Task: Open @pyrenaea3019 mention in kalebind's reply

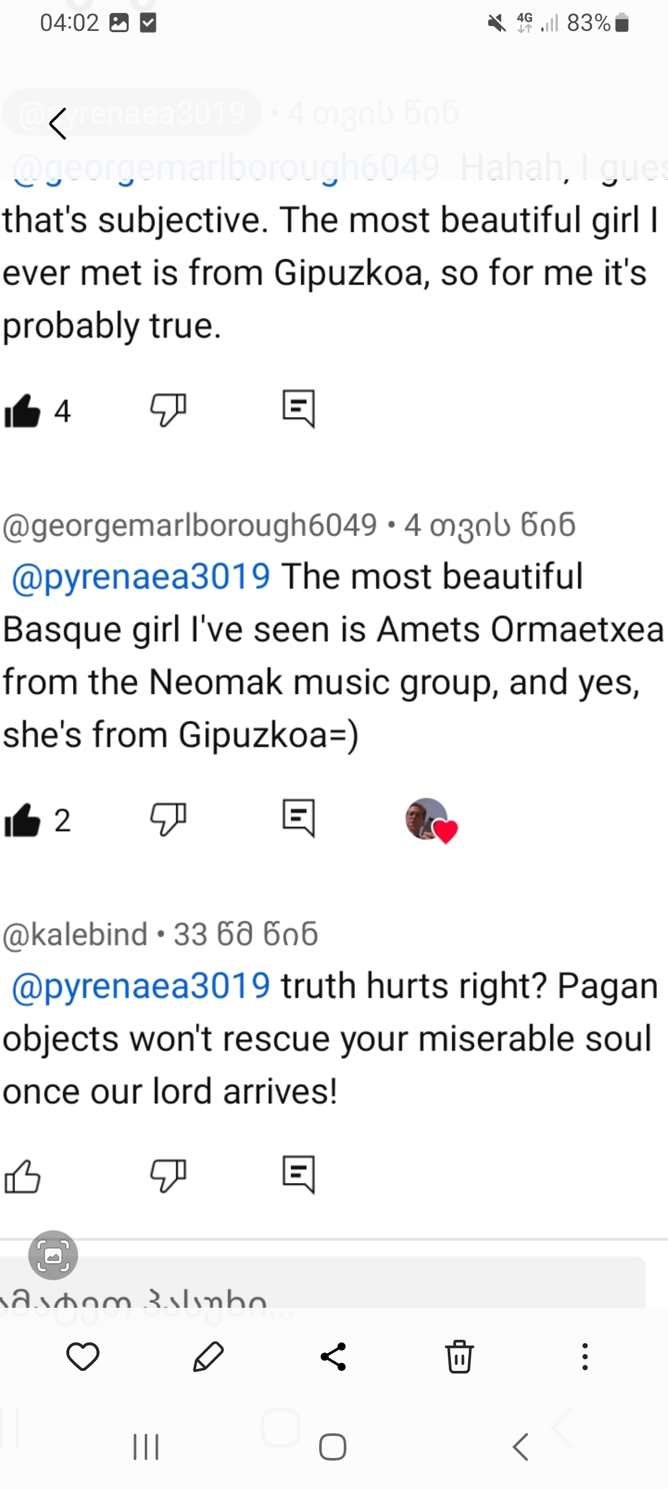Action: click(141, 986)
